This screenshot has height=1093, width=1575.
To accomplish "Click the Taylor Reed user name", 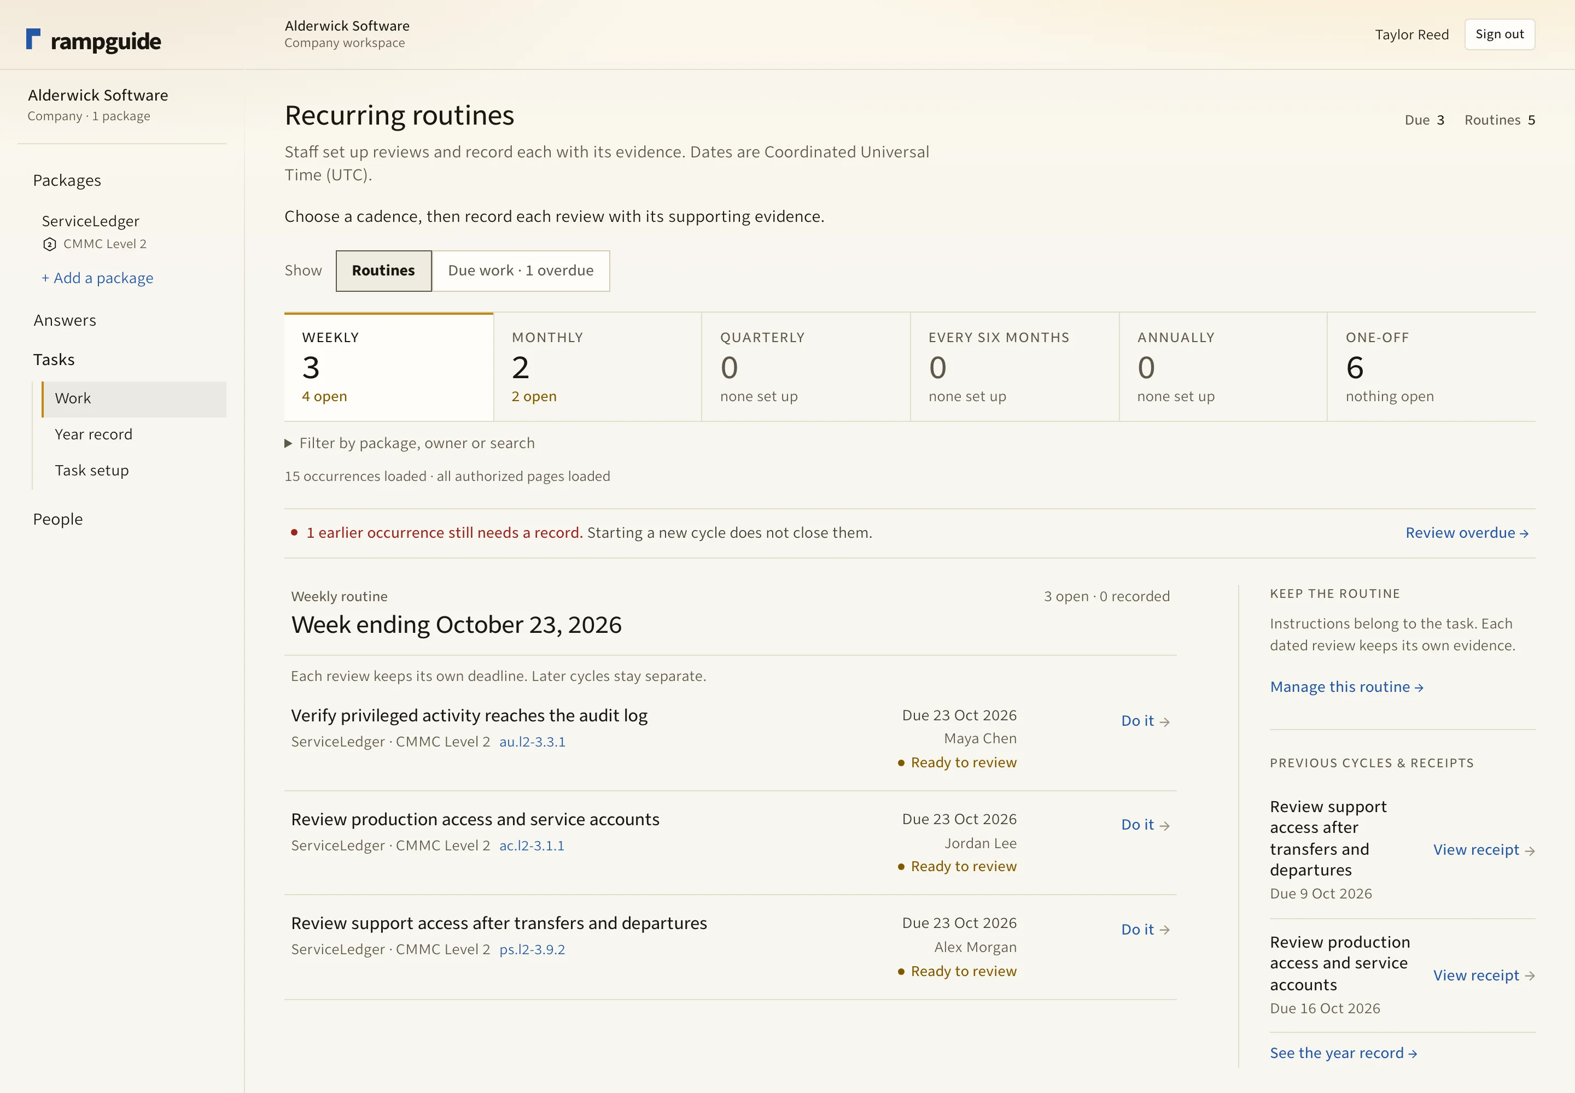I will (x=1411, y=34).
